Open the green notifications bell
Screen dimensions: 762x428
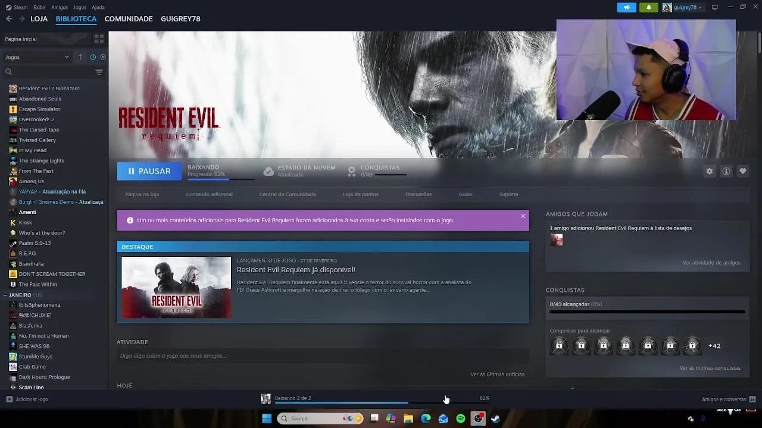click(x=649, y=7)
